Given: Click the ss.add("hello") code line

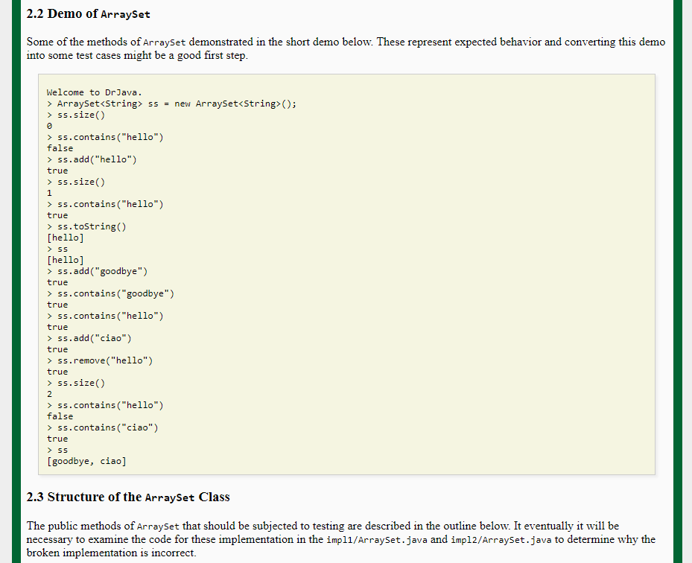Looking at the screenshot, I should [x=92, y=159].
